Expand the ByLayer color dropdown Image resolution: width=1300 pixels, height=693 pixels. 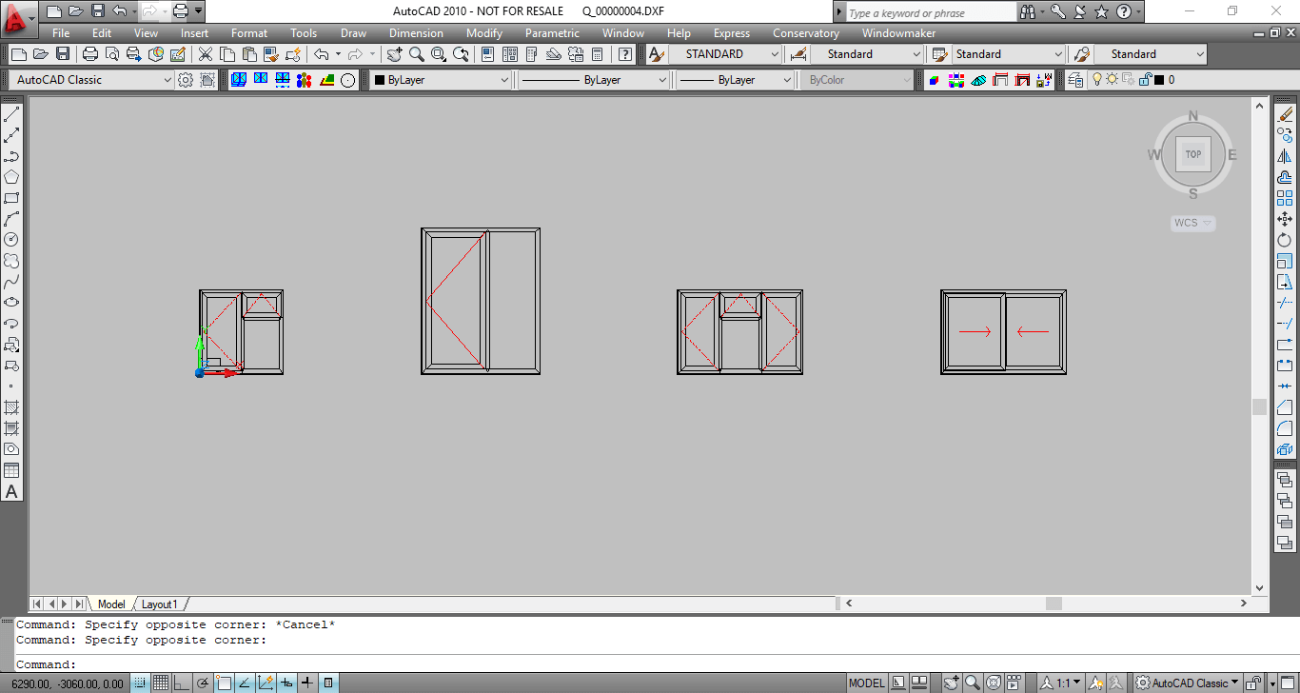pyautogui.click(x=442, y=80)
